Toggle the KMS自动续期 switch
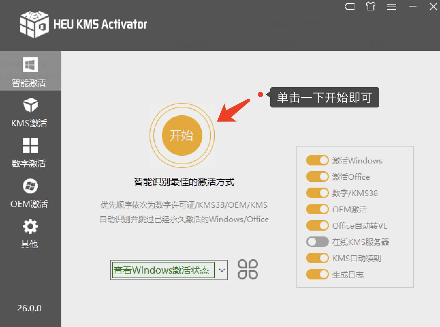The image size is (440, 327). click(317, 258)
